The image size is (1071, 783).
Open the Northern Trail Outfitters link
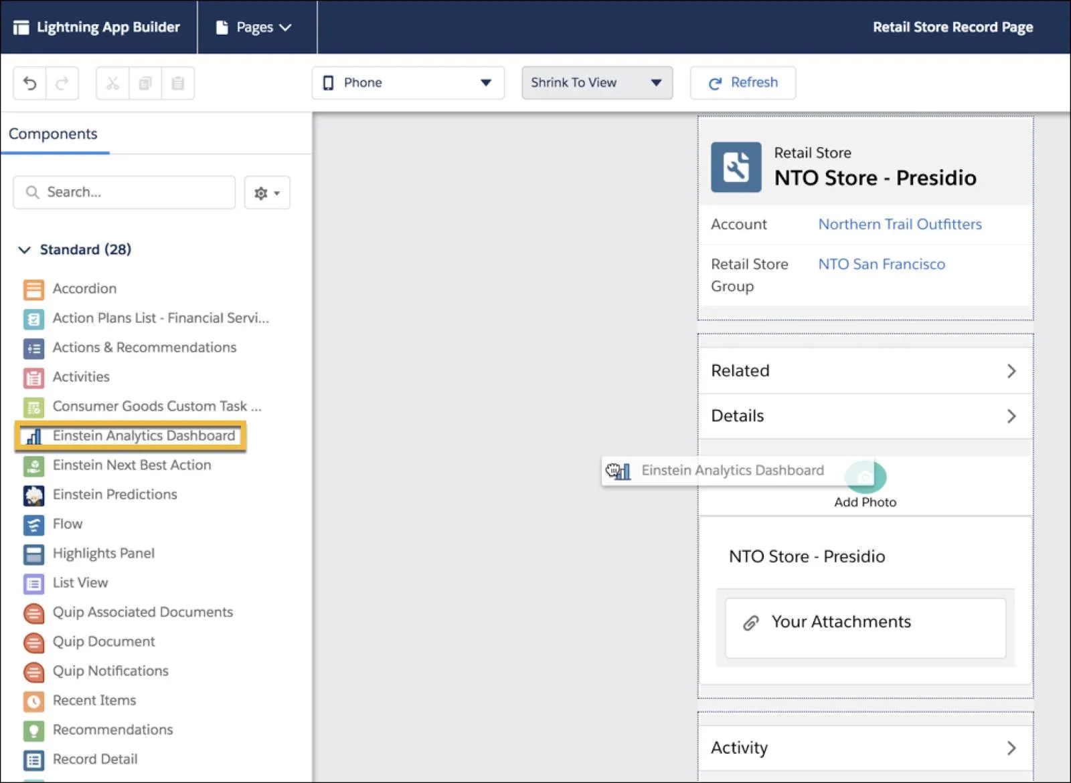pos(900,225)
